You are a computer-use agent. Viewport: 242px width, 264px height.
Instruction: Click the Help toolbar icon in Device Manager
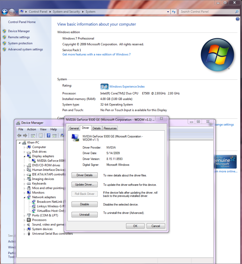pyautogui.click(x=48, y=135)
